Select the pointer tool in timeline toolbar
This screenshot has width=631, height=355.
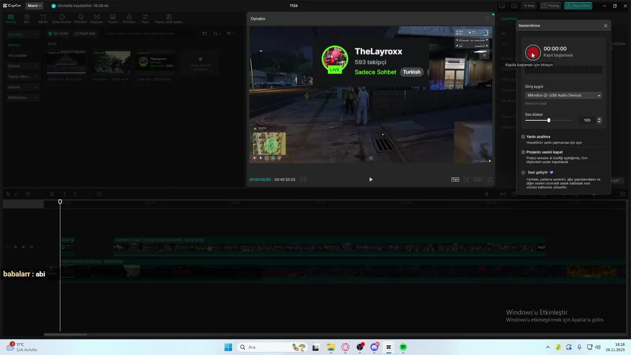[x=8, y=194]
